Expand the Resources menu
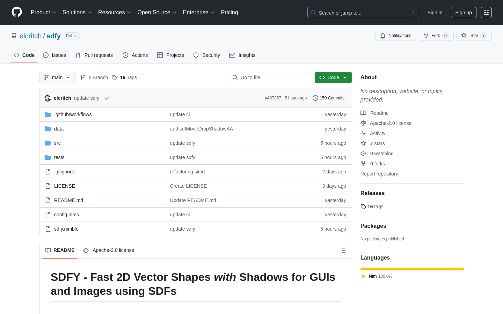The width and height of the screenshot is (503, 314). click(x=114, y=13)
